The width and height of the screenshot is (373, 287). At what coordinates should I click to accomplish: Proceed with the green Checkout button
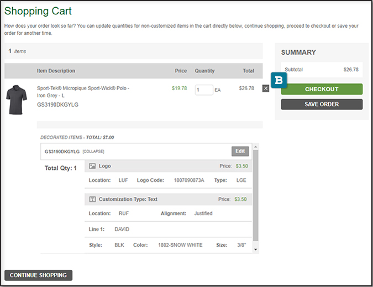pos(322,89)
